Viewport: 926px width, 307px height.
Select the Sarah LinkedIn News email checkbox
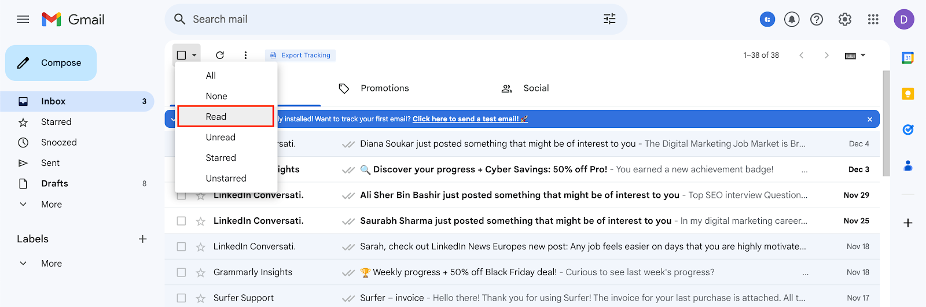click(x=182, y=246)
